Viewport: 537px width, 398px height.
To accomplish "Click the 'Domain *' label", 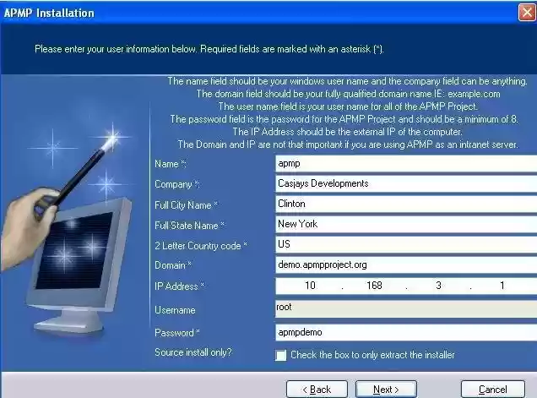I will point(173,265).
